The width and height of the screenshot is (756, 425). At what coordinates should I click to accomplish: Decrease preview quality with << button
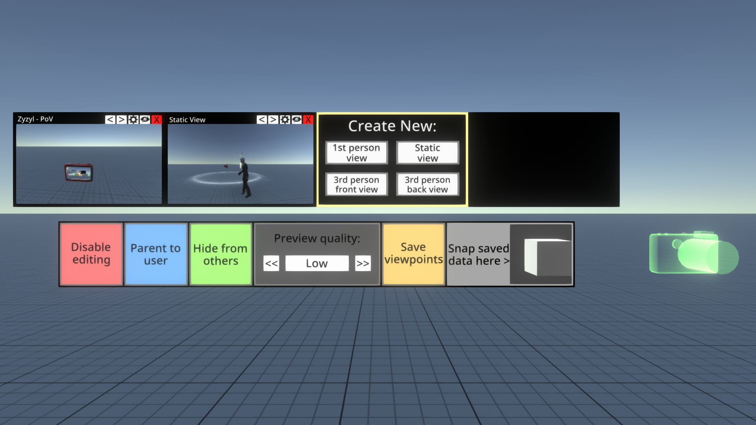pos(271,263)
